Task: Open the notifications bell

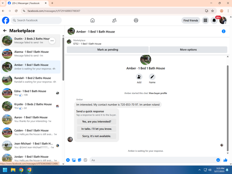Action: pyautogui.click(x=214, y=20)
